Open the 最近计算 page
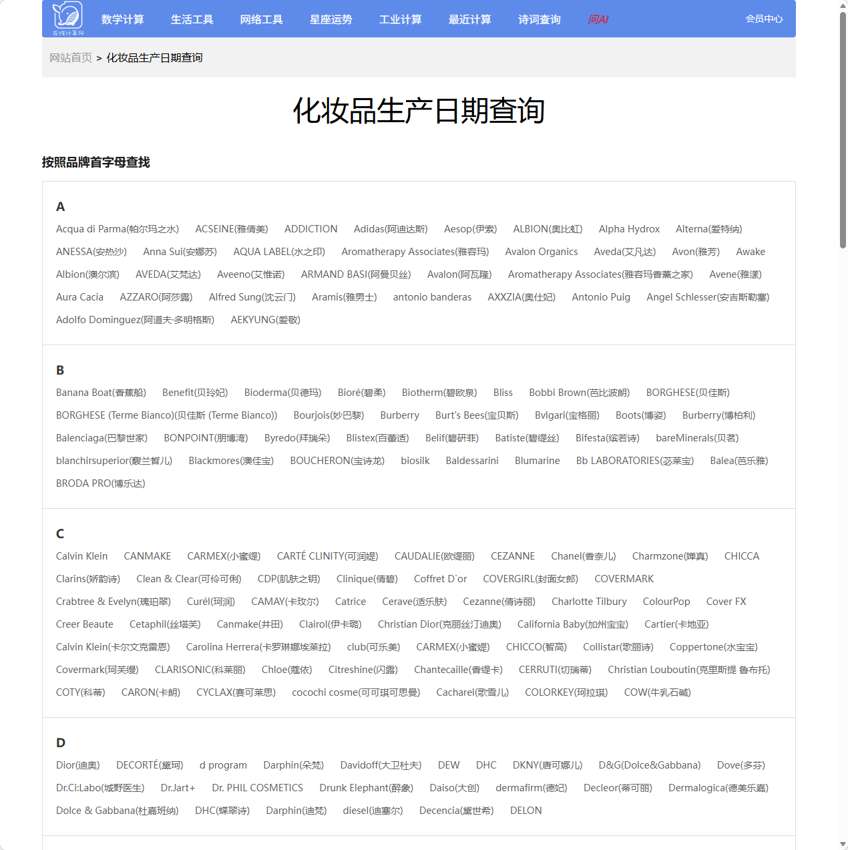The width and height of the screenshot is (848, 850). click(469, 19)
